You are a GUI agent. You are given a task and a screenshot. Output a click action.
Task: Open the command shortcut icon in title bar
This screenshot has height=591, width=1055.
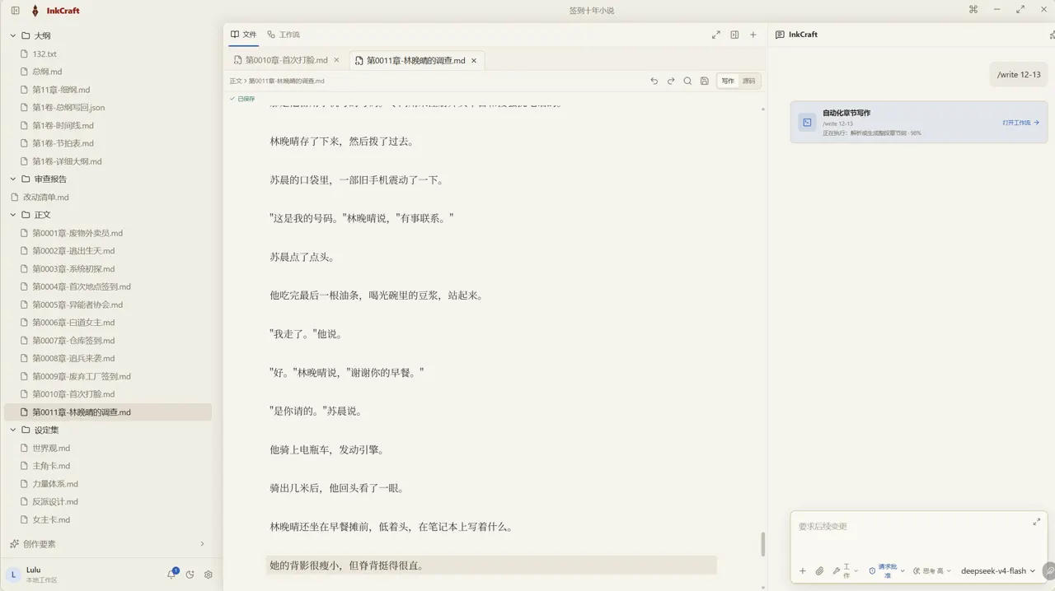[973, 10]
